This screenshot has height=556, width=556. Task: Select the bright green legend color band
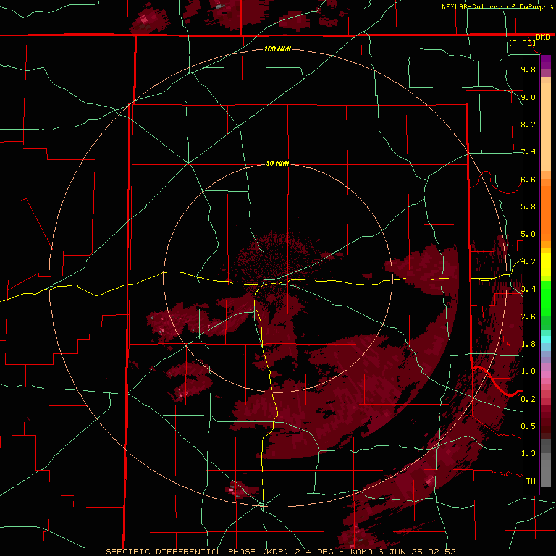[545, 298]
